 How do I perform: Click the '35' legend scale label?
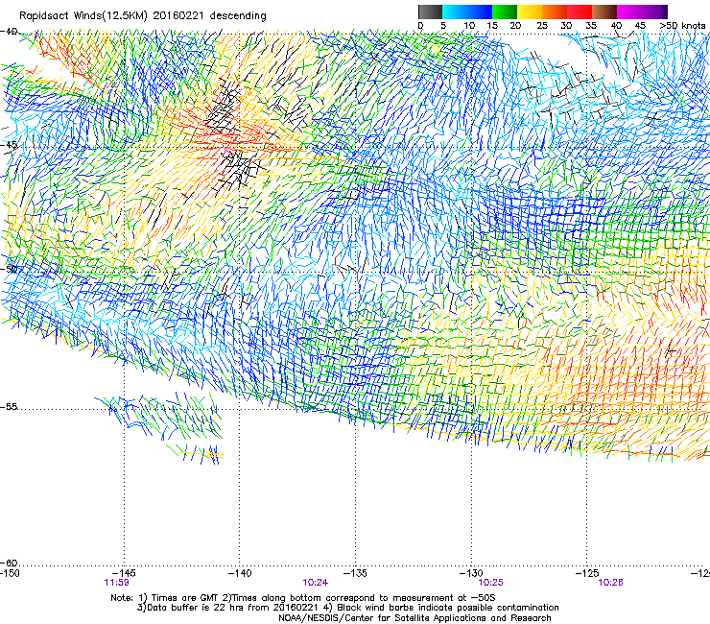591,26
